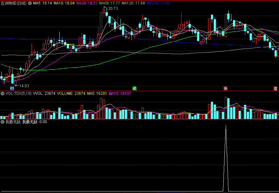Click the tallest red volume bar

[226, 108]
